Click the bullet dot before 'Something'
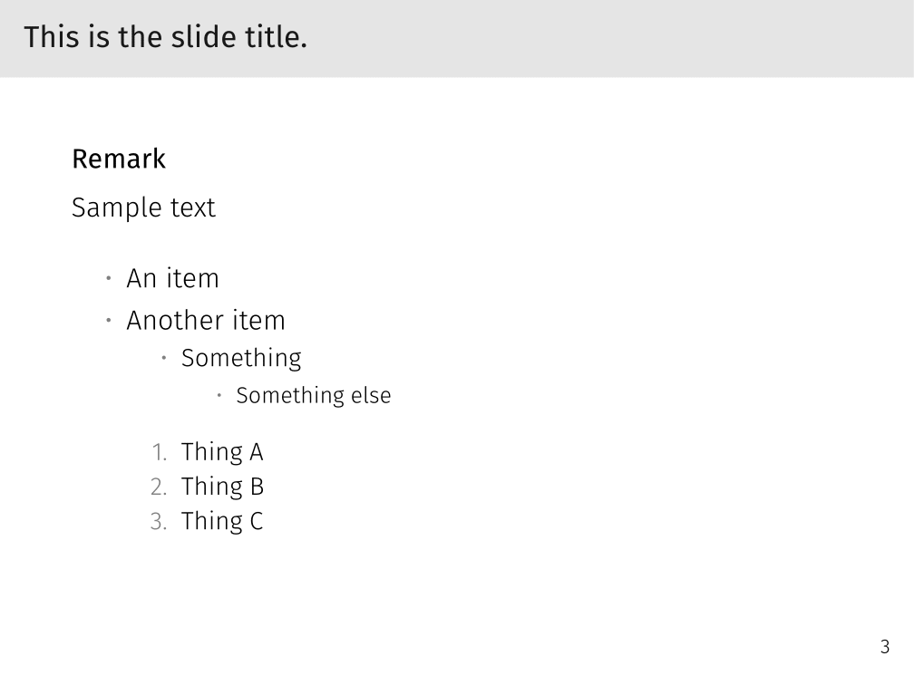Screen dimensions: 914x685 164,358
